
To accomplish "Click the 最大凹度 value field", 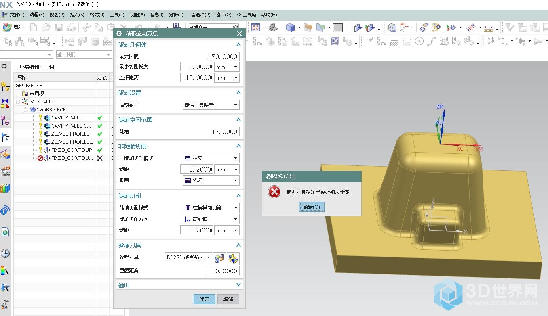I will [x=223, y=57].
